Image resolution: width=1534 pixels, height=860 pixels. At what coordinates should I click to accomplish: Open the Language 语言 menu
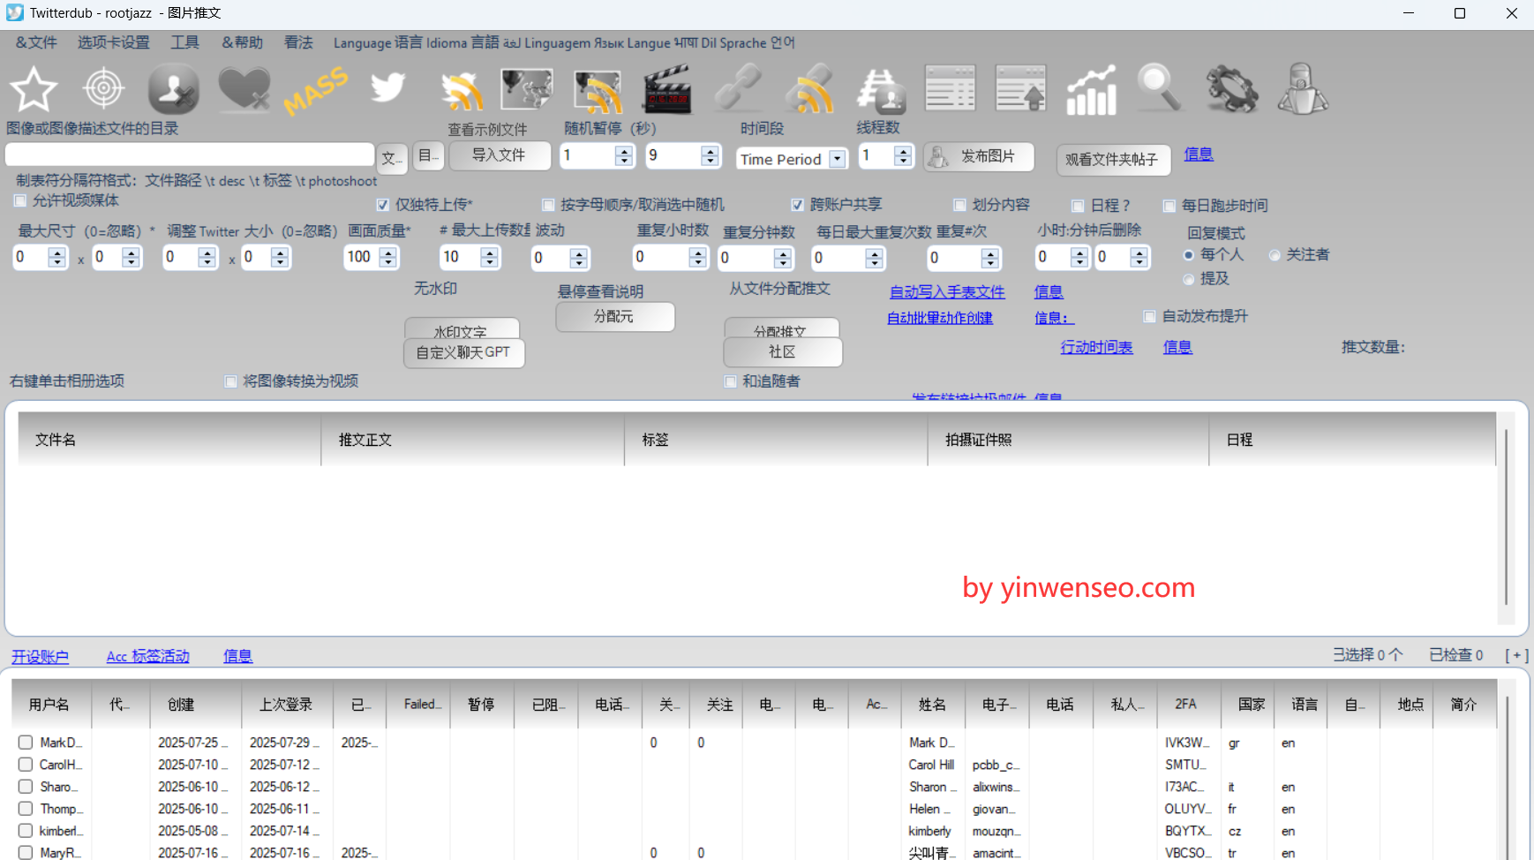point(563,42)
